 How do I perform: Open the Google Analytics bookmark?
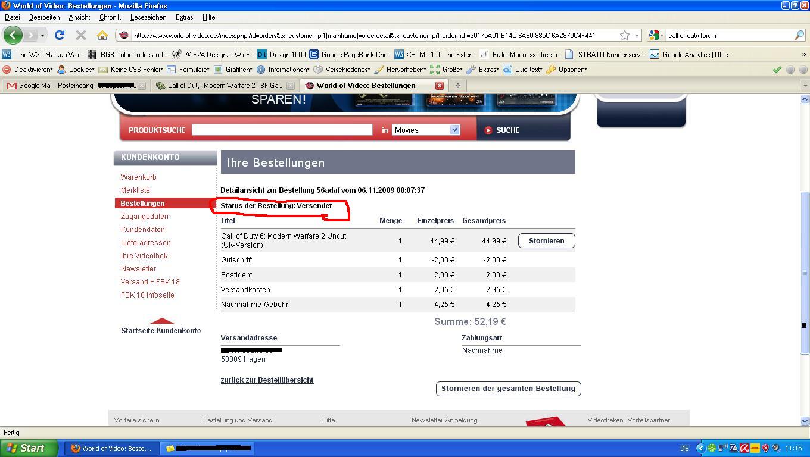[x=691, y=54]
